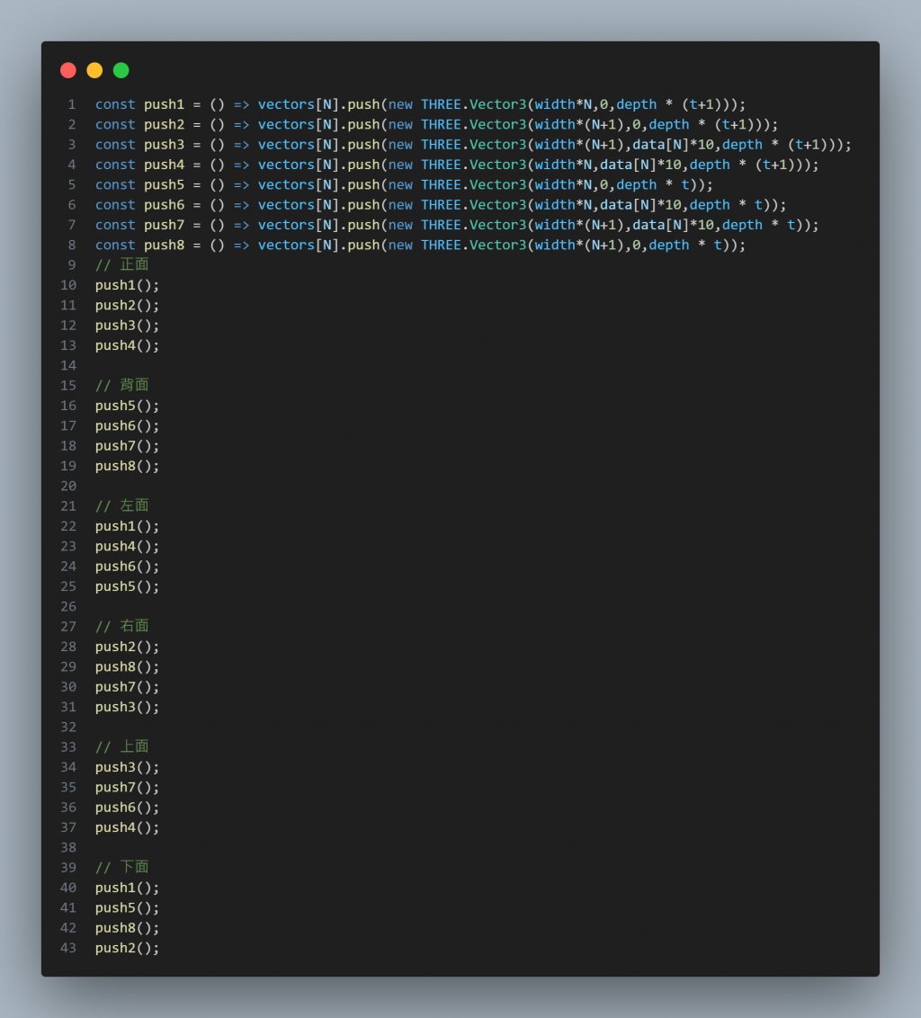Click THREE keyword on line 8
This screenshot has height=1018, width=921.
click(x=441, y=246)
